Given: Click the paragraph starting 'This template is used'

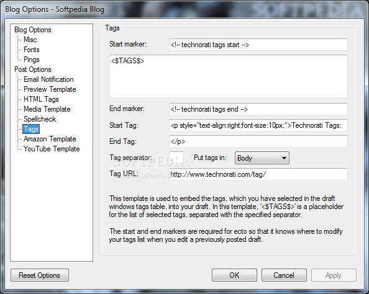Looking at the screenshot, I should pyautogui.click(x=226, y=207).
